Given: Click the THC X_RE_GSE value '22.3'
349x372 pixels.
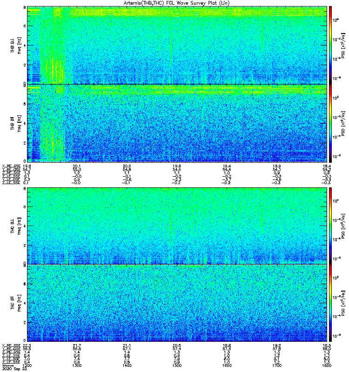Looking at the screenshot, I should coord(27,345).
